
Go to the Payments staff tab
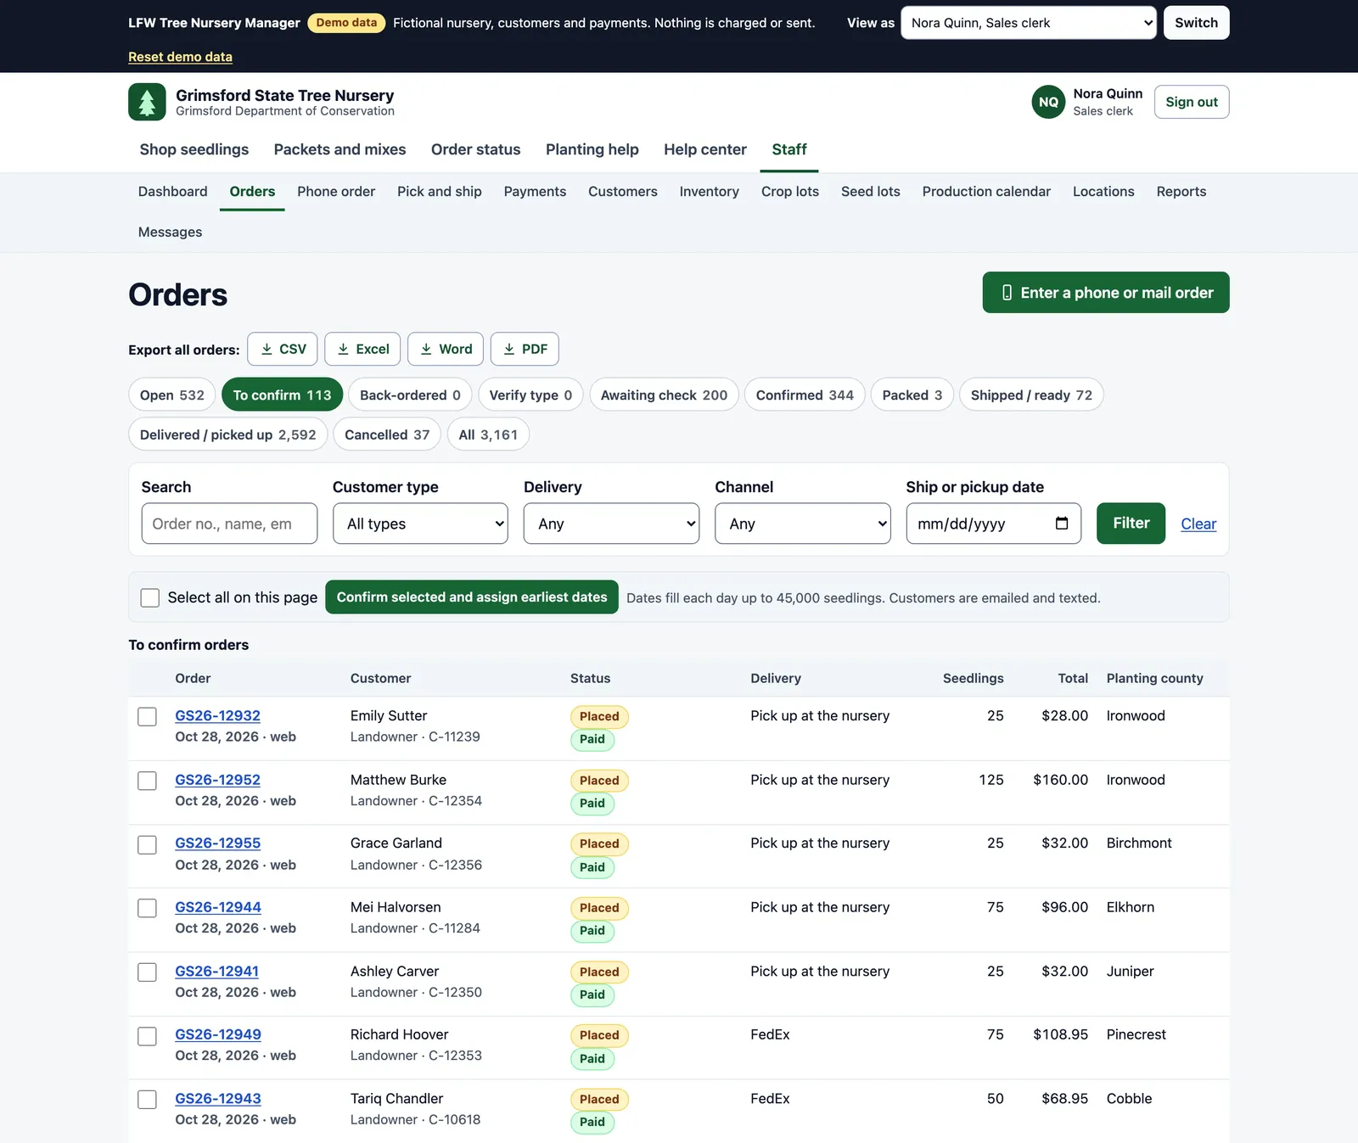coord(535,192)
